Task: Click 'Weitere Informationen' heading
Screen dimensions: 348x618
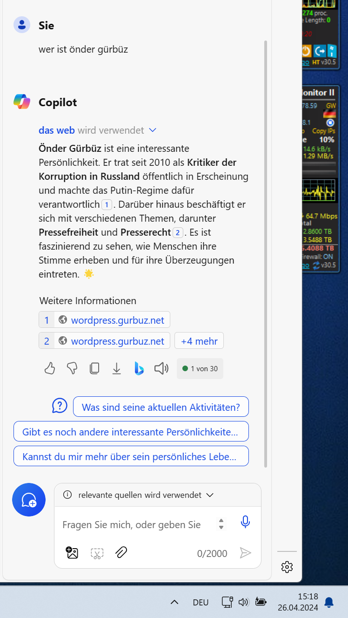Action: (x=88, y=300)
